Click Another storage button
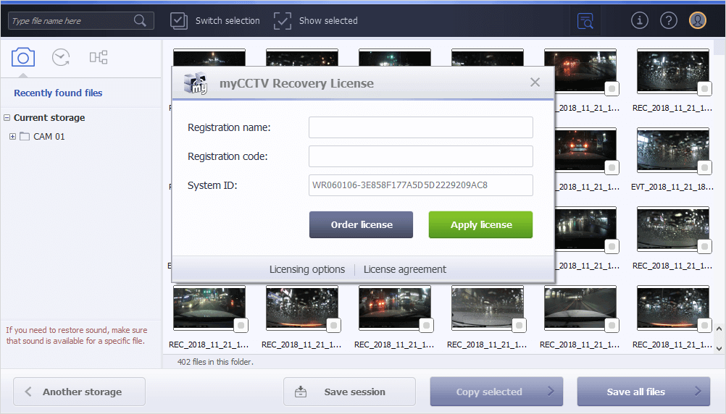The width and height of the screenshot is (726, 414). tap(79, 392)
